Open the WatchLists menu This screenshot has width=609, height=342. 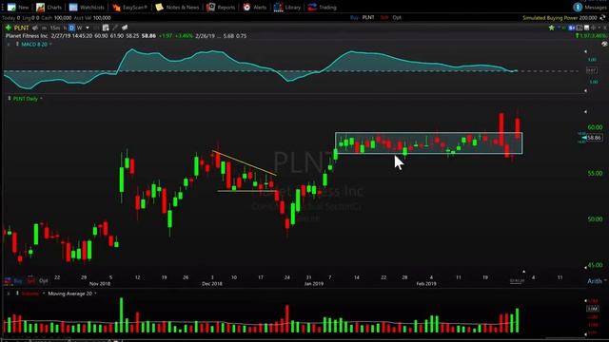tap(87, 8)
